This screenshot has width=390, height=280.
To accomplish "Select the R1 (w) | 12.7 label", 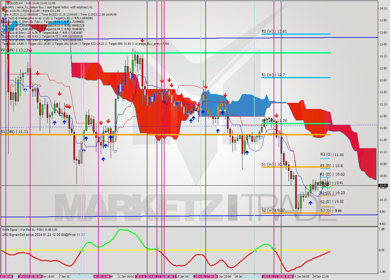I will 273,75.
